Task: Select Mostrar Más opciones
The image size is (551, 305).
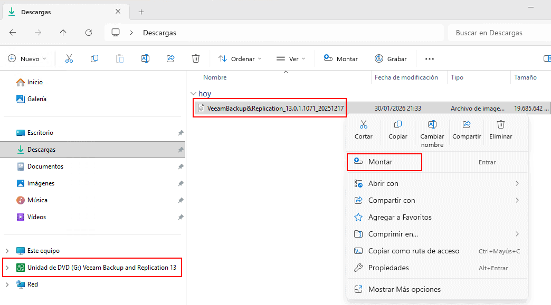Action: click(437, 289)
